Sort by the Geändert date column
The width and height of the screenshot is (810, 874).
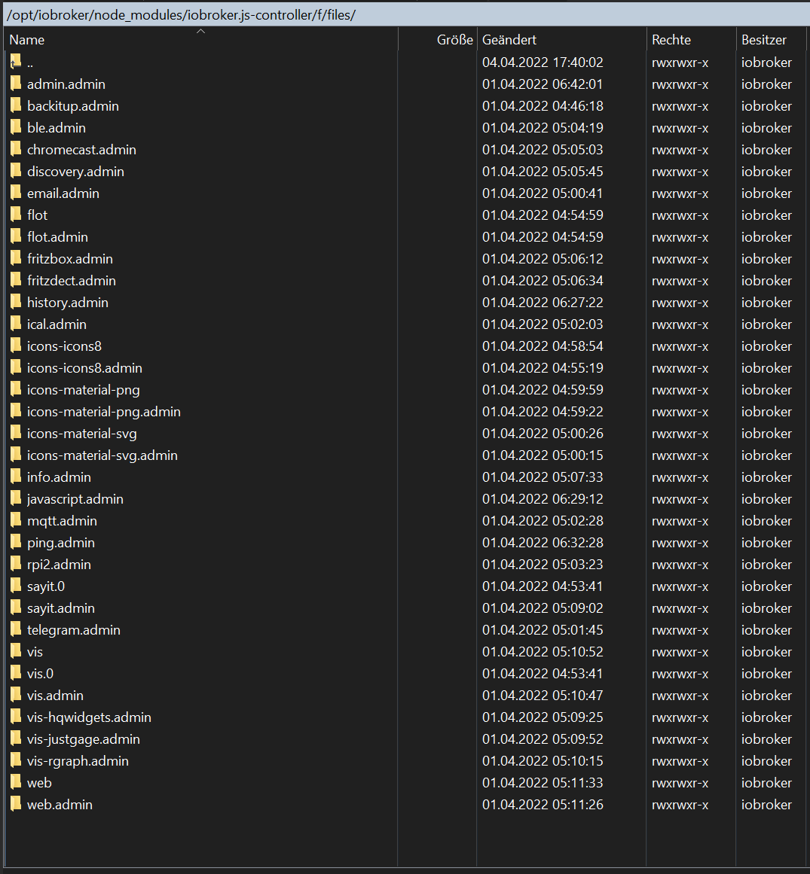click(509, 40)
